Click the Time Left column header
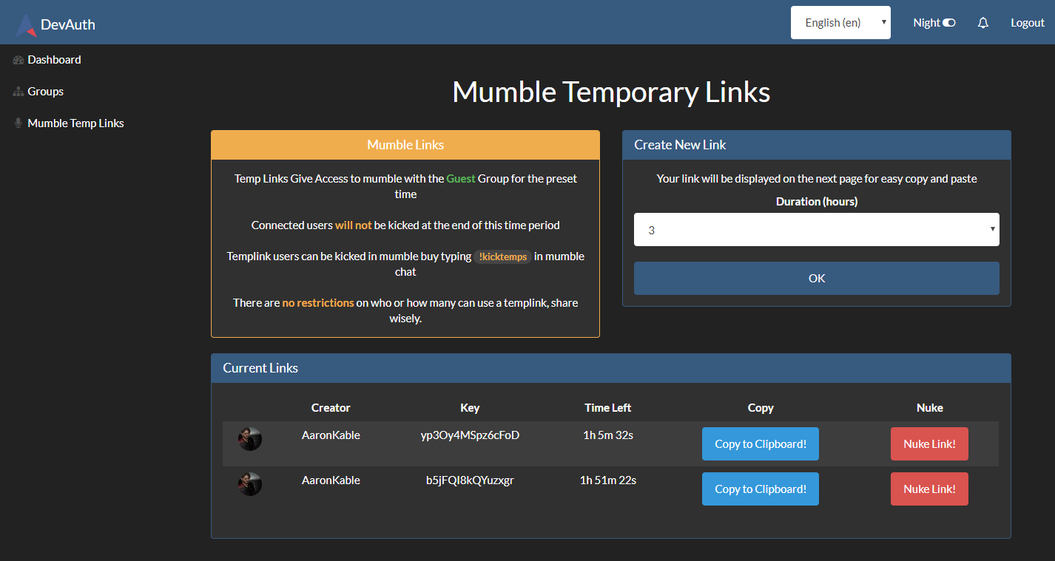The height and width of the screenshot is (561, 1055). coord(608,408)
